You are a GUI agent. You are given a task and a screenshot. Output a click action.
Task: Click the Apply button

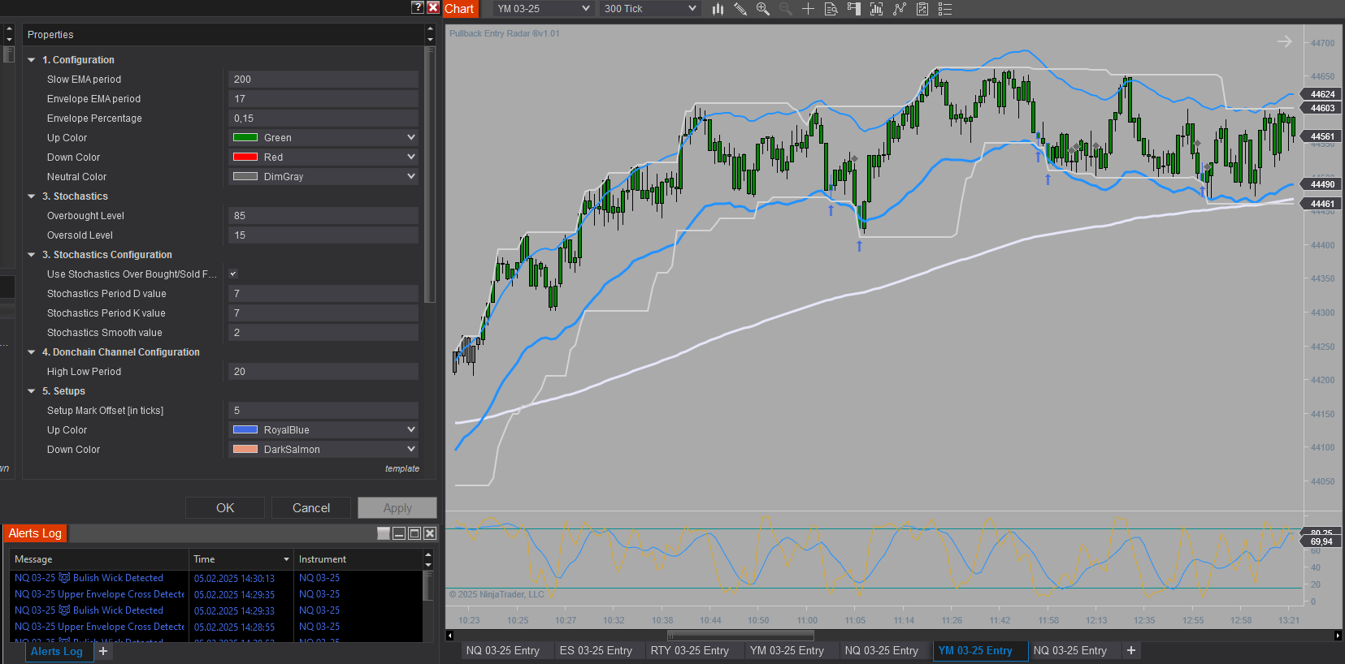pyautogui.click(x=397, y=507)
